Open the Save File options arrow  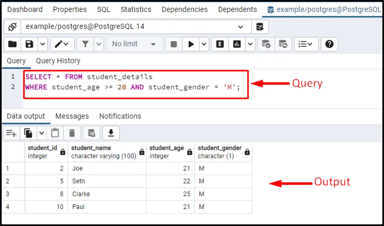coord(42,44)
